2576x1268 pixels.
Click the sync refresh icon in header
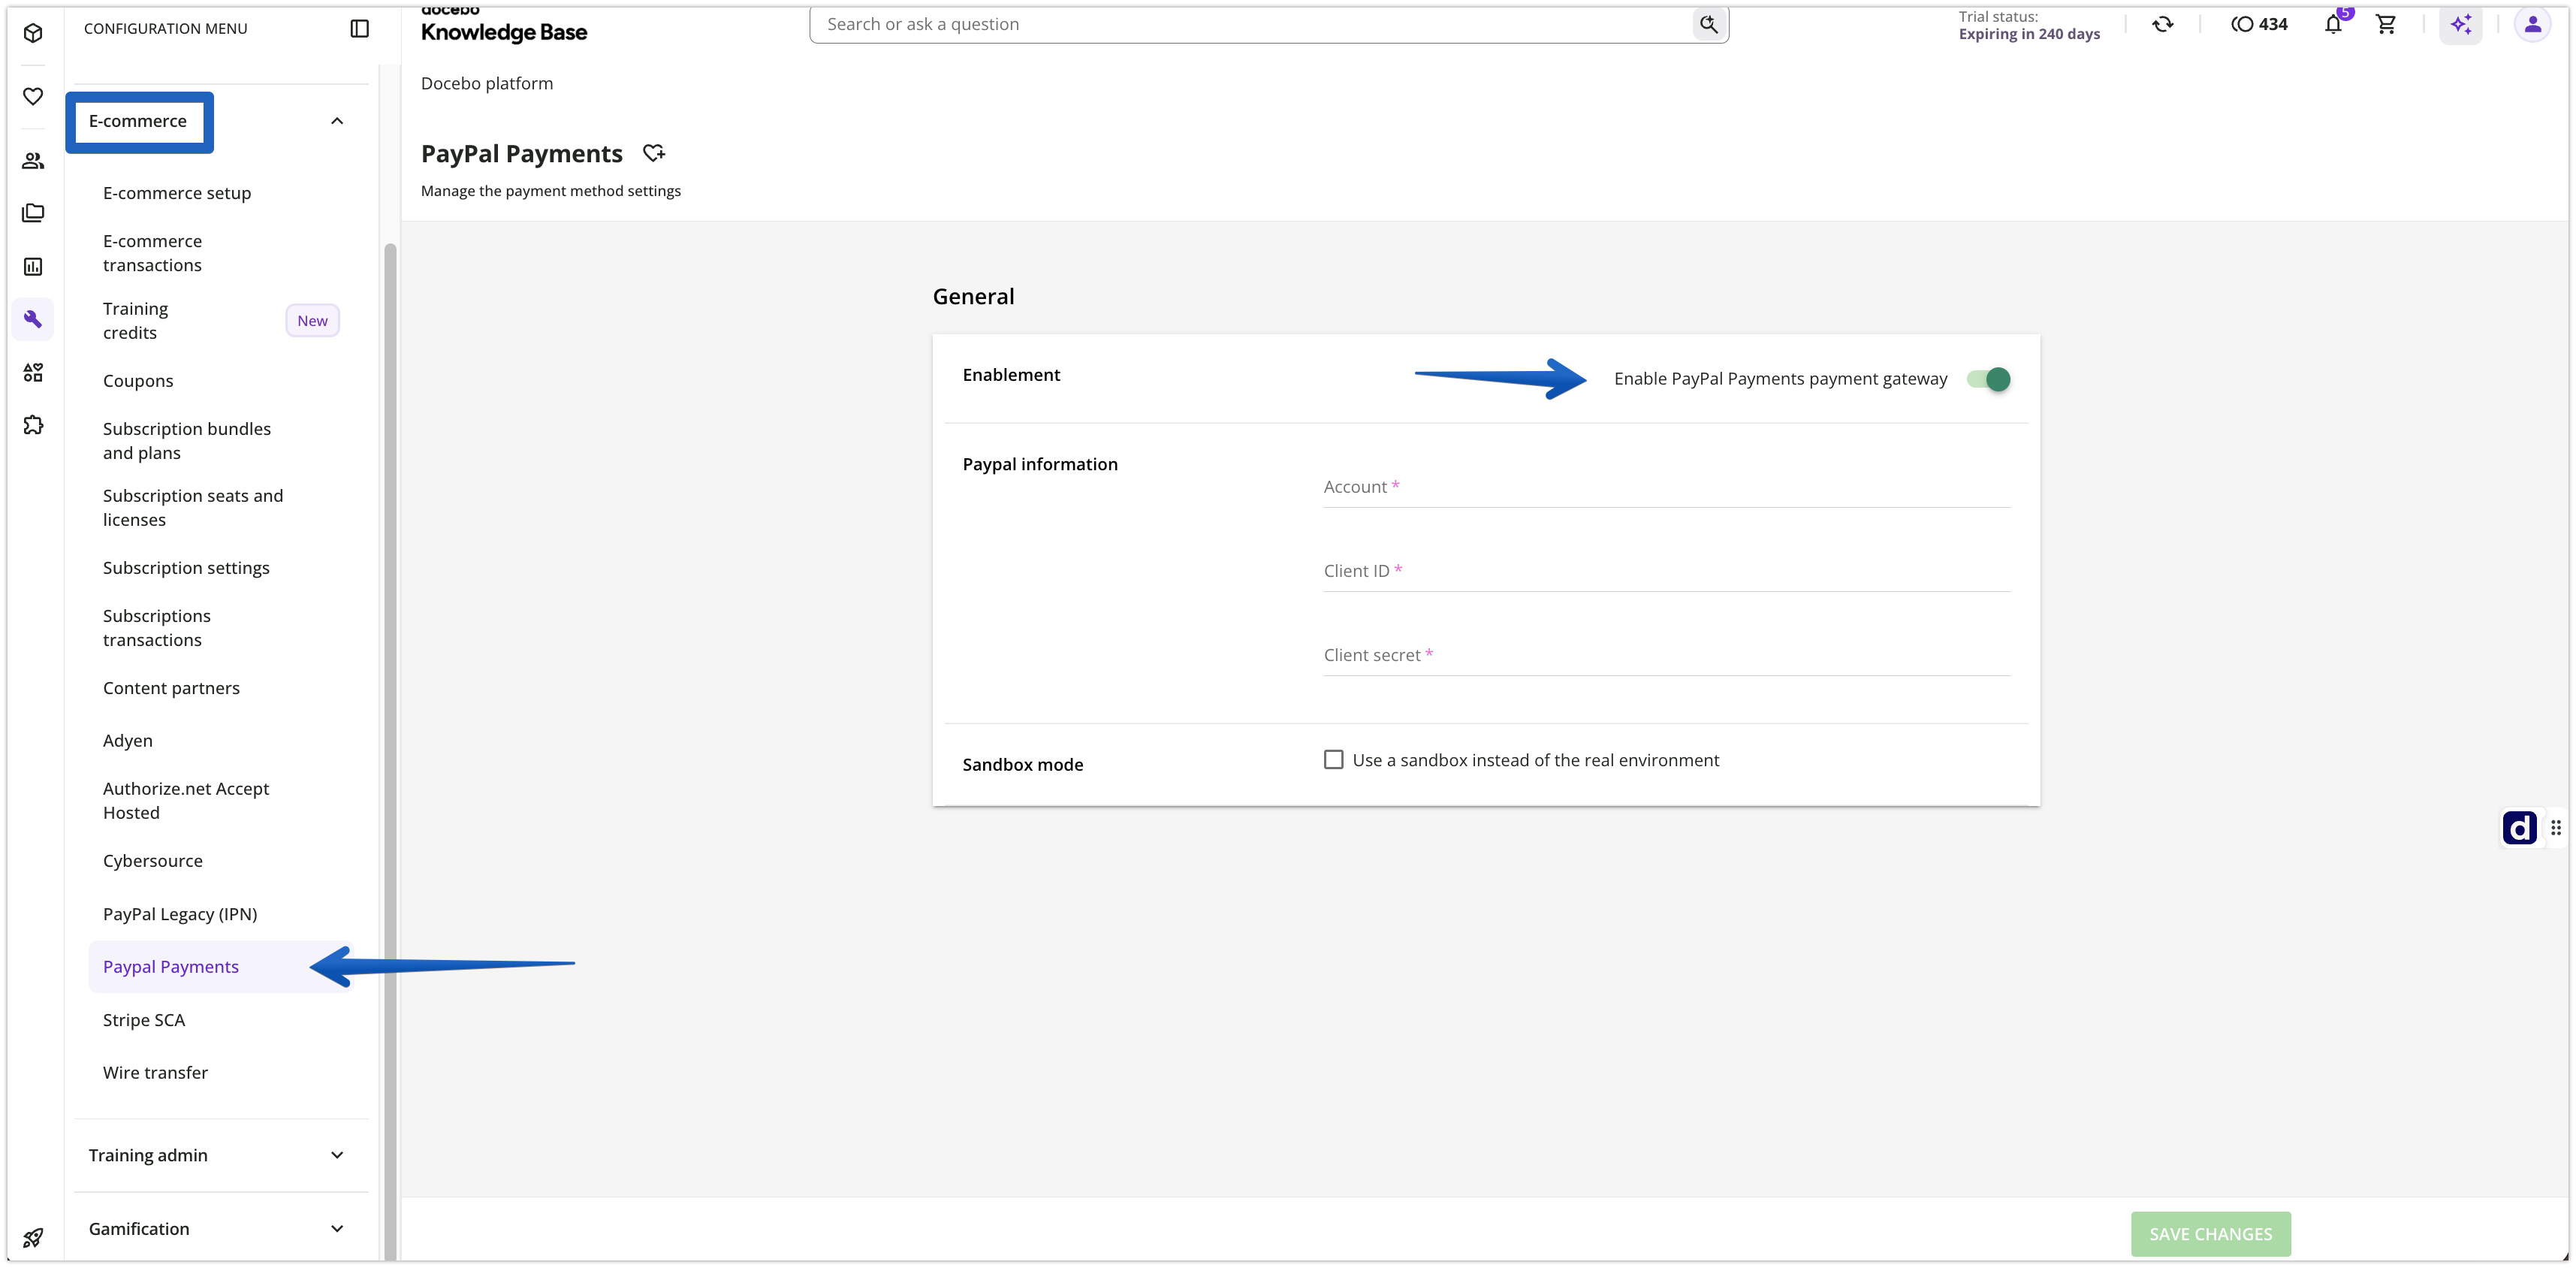click(2163, 25)
